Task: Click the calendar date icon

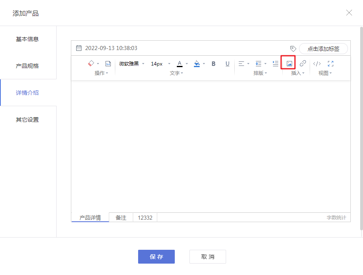Action: 79,48
